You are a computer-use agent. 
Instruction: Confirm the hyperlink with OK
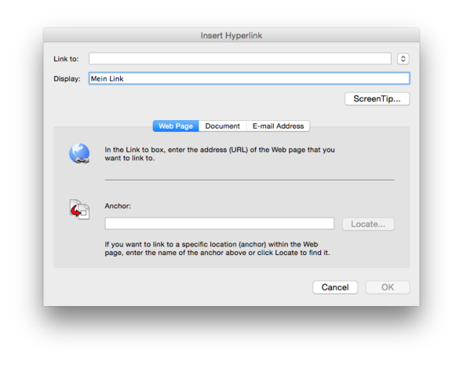click(388, 287)
